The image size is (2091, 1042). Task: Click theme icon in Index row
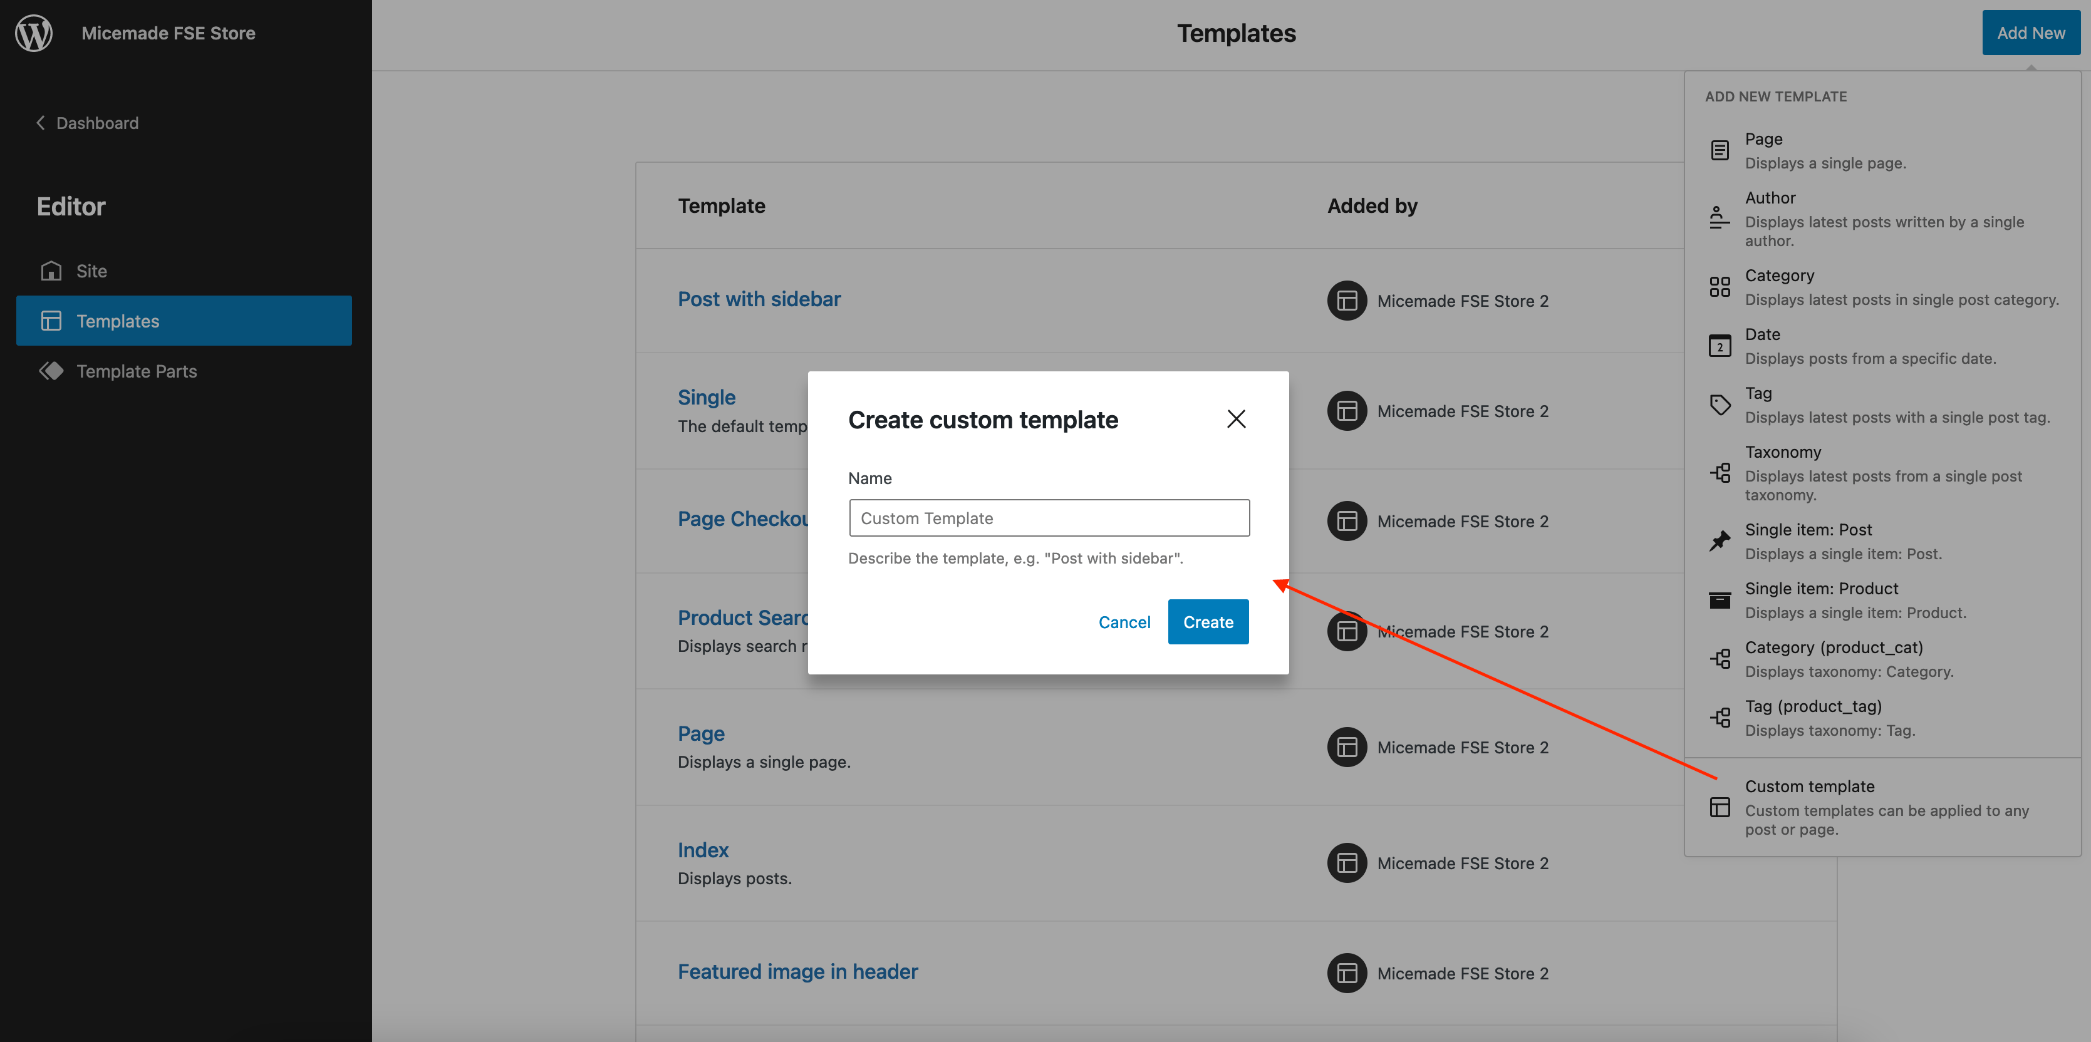(x=1347, y=862)
